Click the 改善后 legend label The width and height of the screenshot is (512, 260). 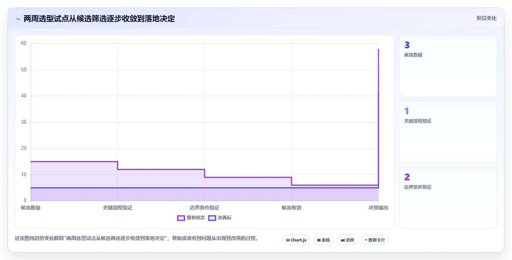point(225,218)
